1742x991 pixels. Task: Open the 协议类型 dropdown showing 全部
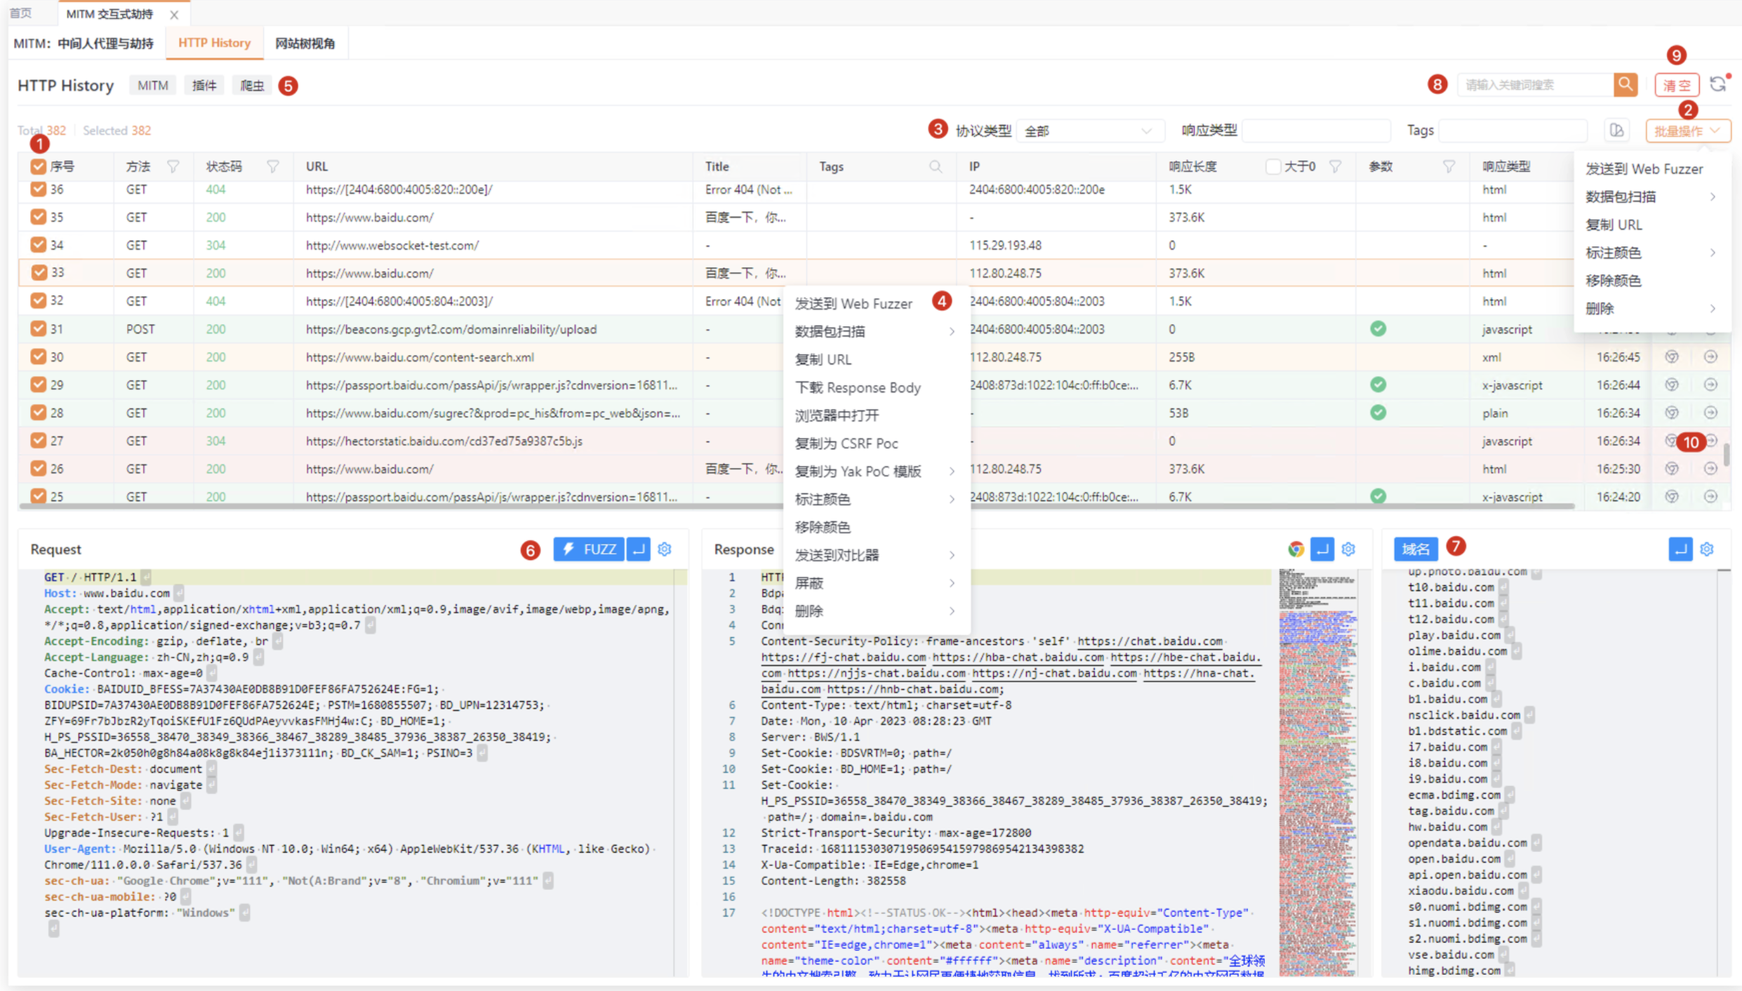pos(1089,131)
